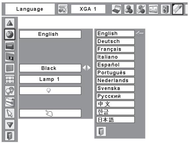Select the pointer arrow icon
This screenshot has width=189, height=143.
click(10, 113)
